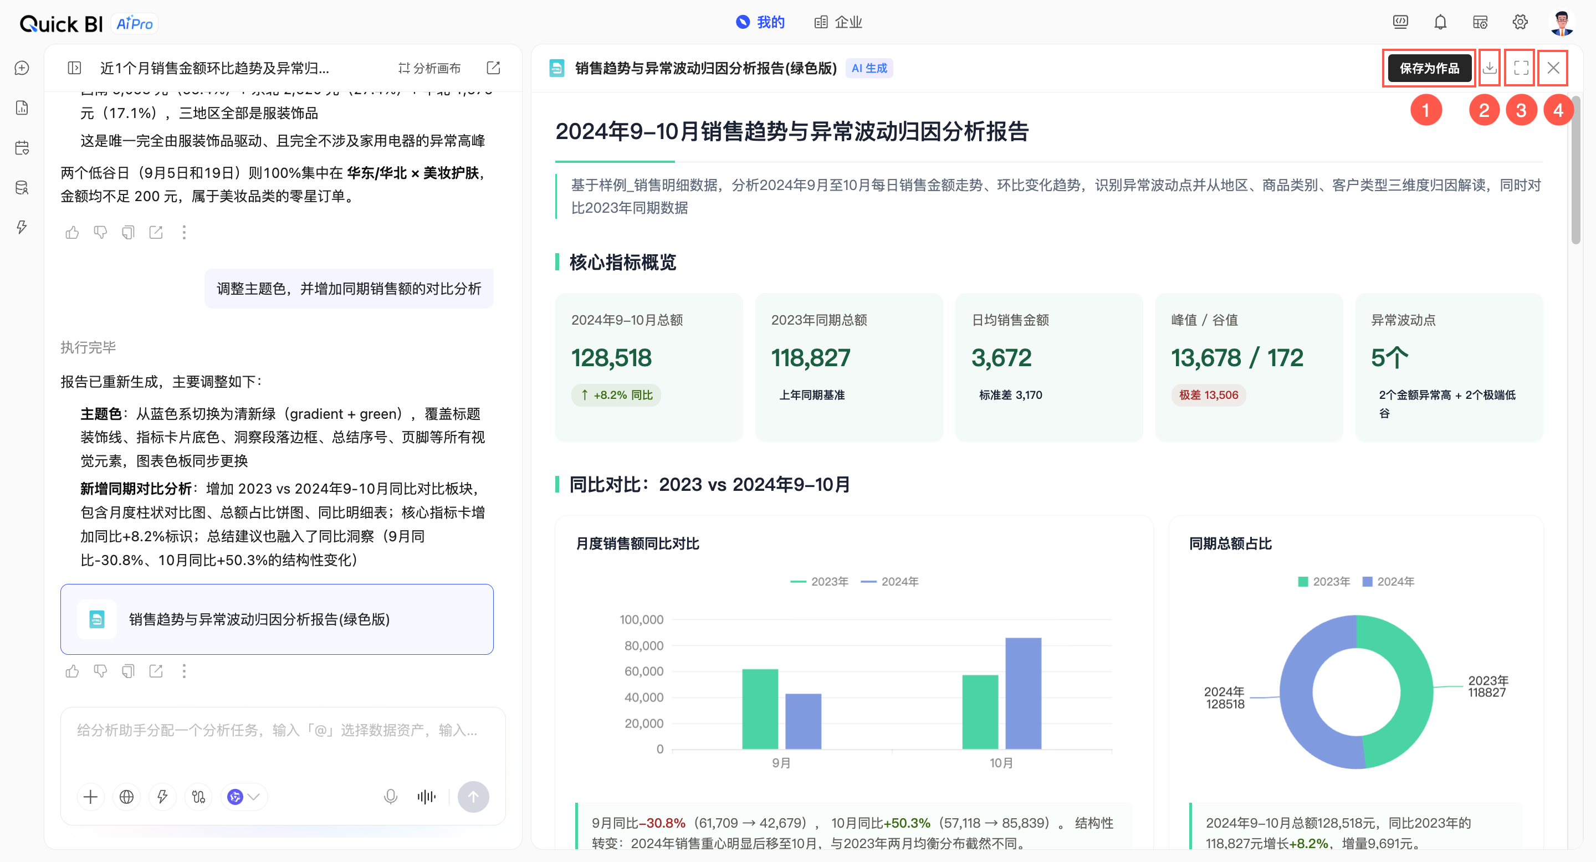Open more options below the green report card
The width and height of the screenshot is (1596, 862).
point(184,671)
